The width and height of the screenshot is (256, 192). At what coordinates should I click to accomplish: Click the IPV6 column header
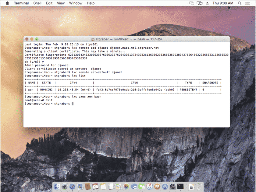[x=134, y=83]
